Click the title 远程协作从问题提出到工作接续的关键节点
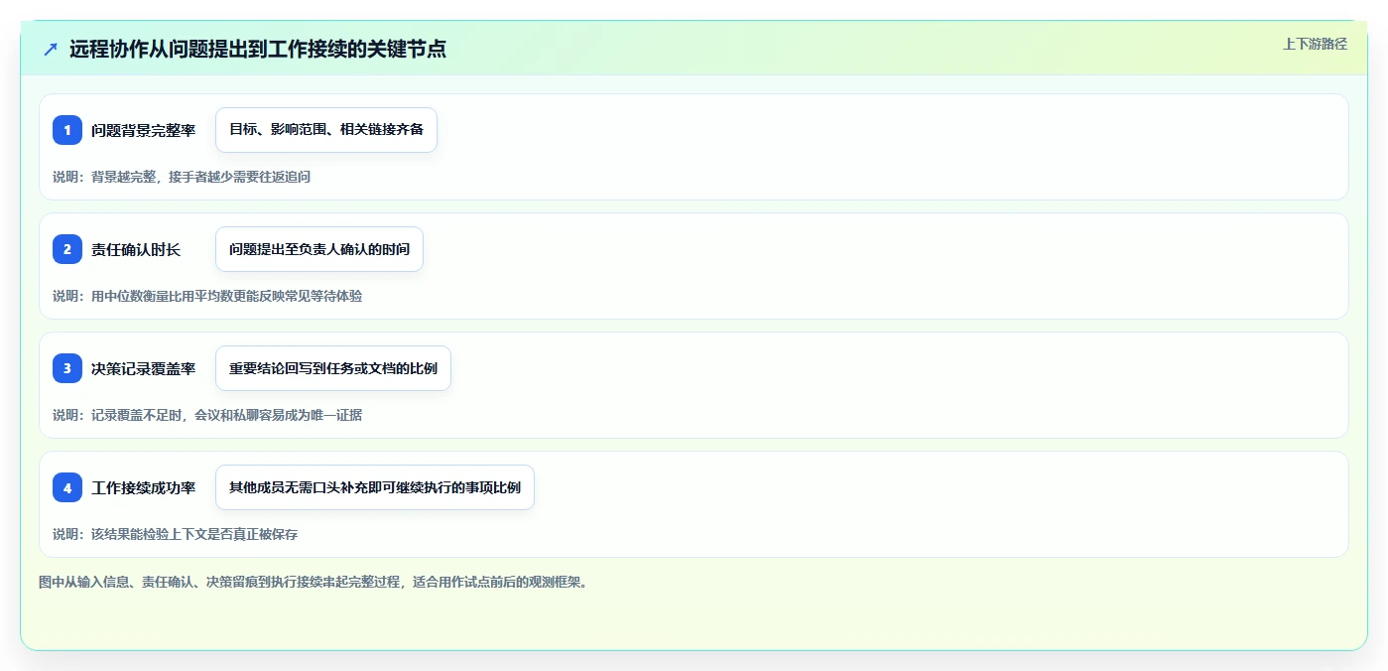Viewport: 1388px width, 671px height. tap(258, 50)
